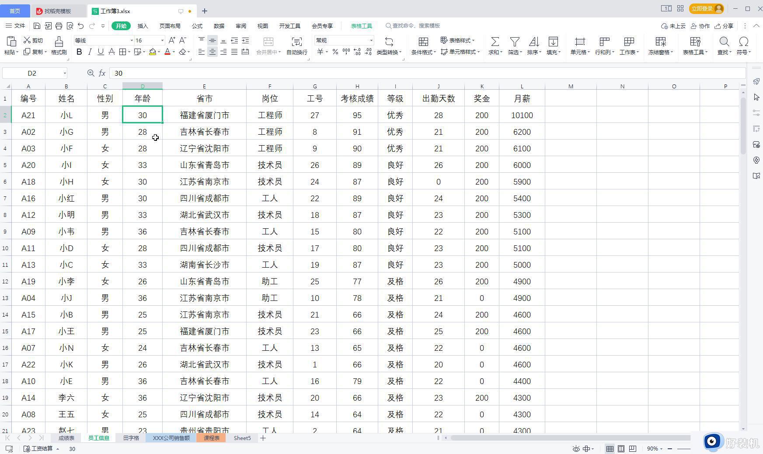The height and width of the screenshot is (454, 763).
Task: Pick font color red A swatch
Action: pyautogui.click(x=167, y=52)
